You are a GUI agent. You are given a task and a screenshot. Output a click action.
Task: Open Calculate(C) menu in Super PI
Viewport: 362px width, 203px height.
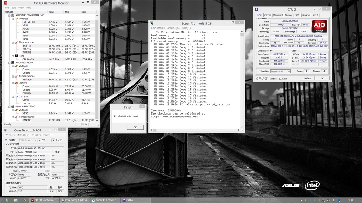(158, 28)
